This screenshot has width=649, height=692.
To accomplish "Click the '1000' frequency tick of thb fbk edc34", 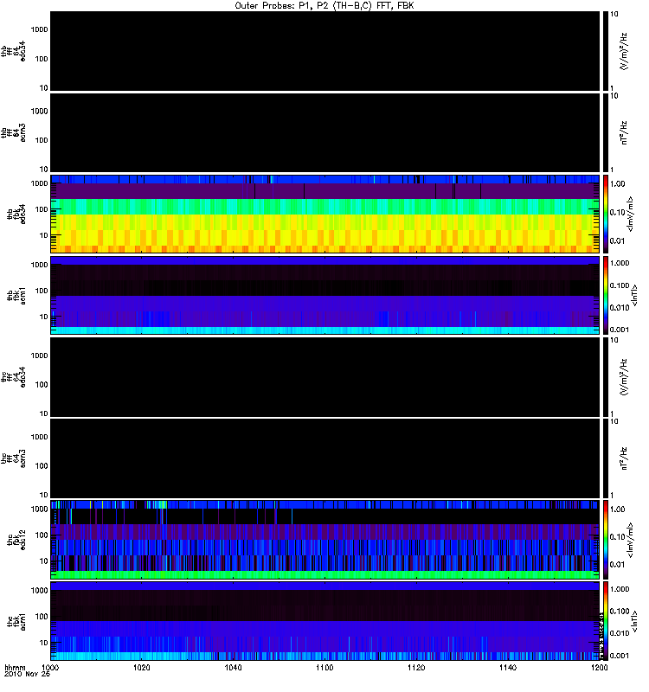I will click(x=39, y=183).
